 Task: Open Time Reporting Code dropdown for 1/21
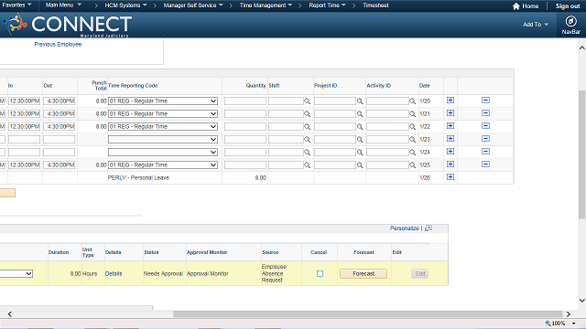163,113
